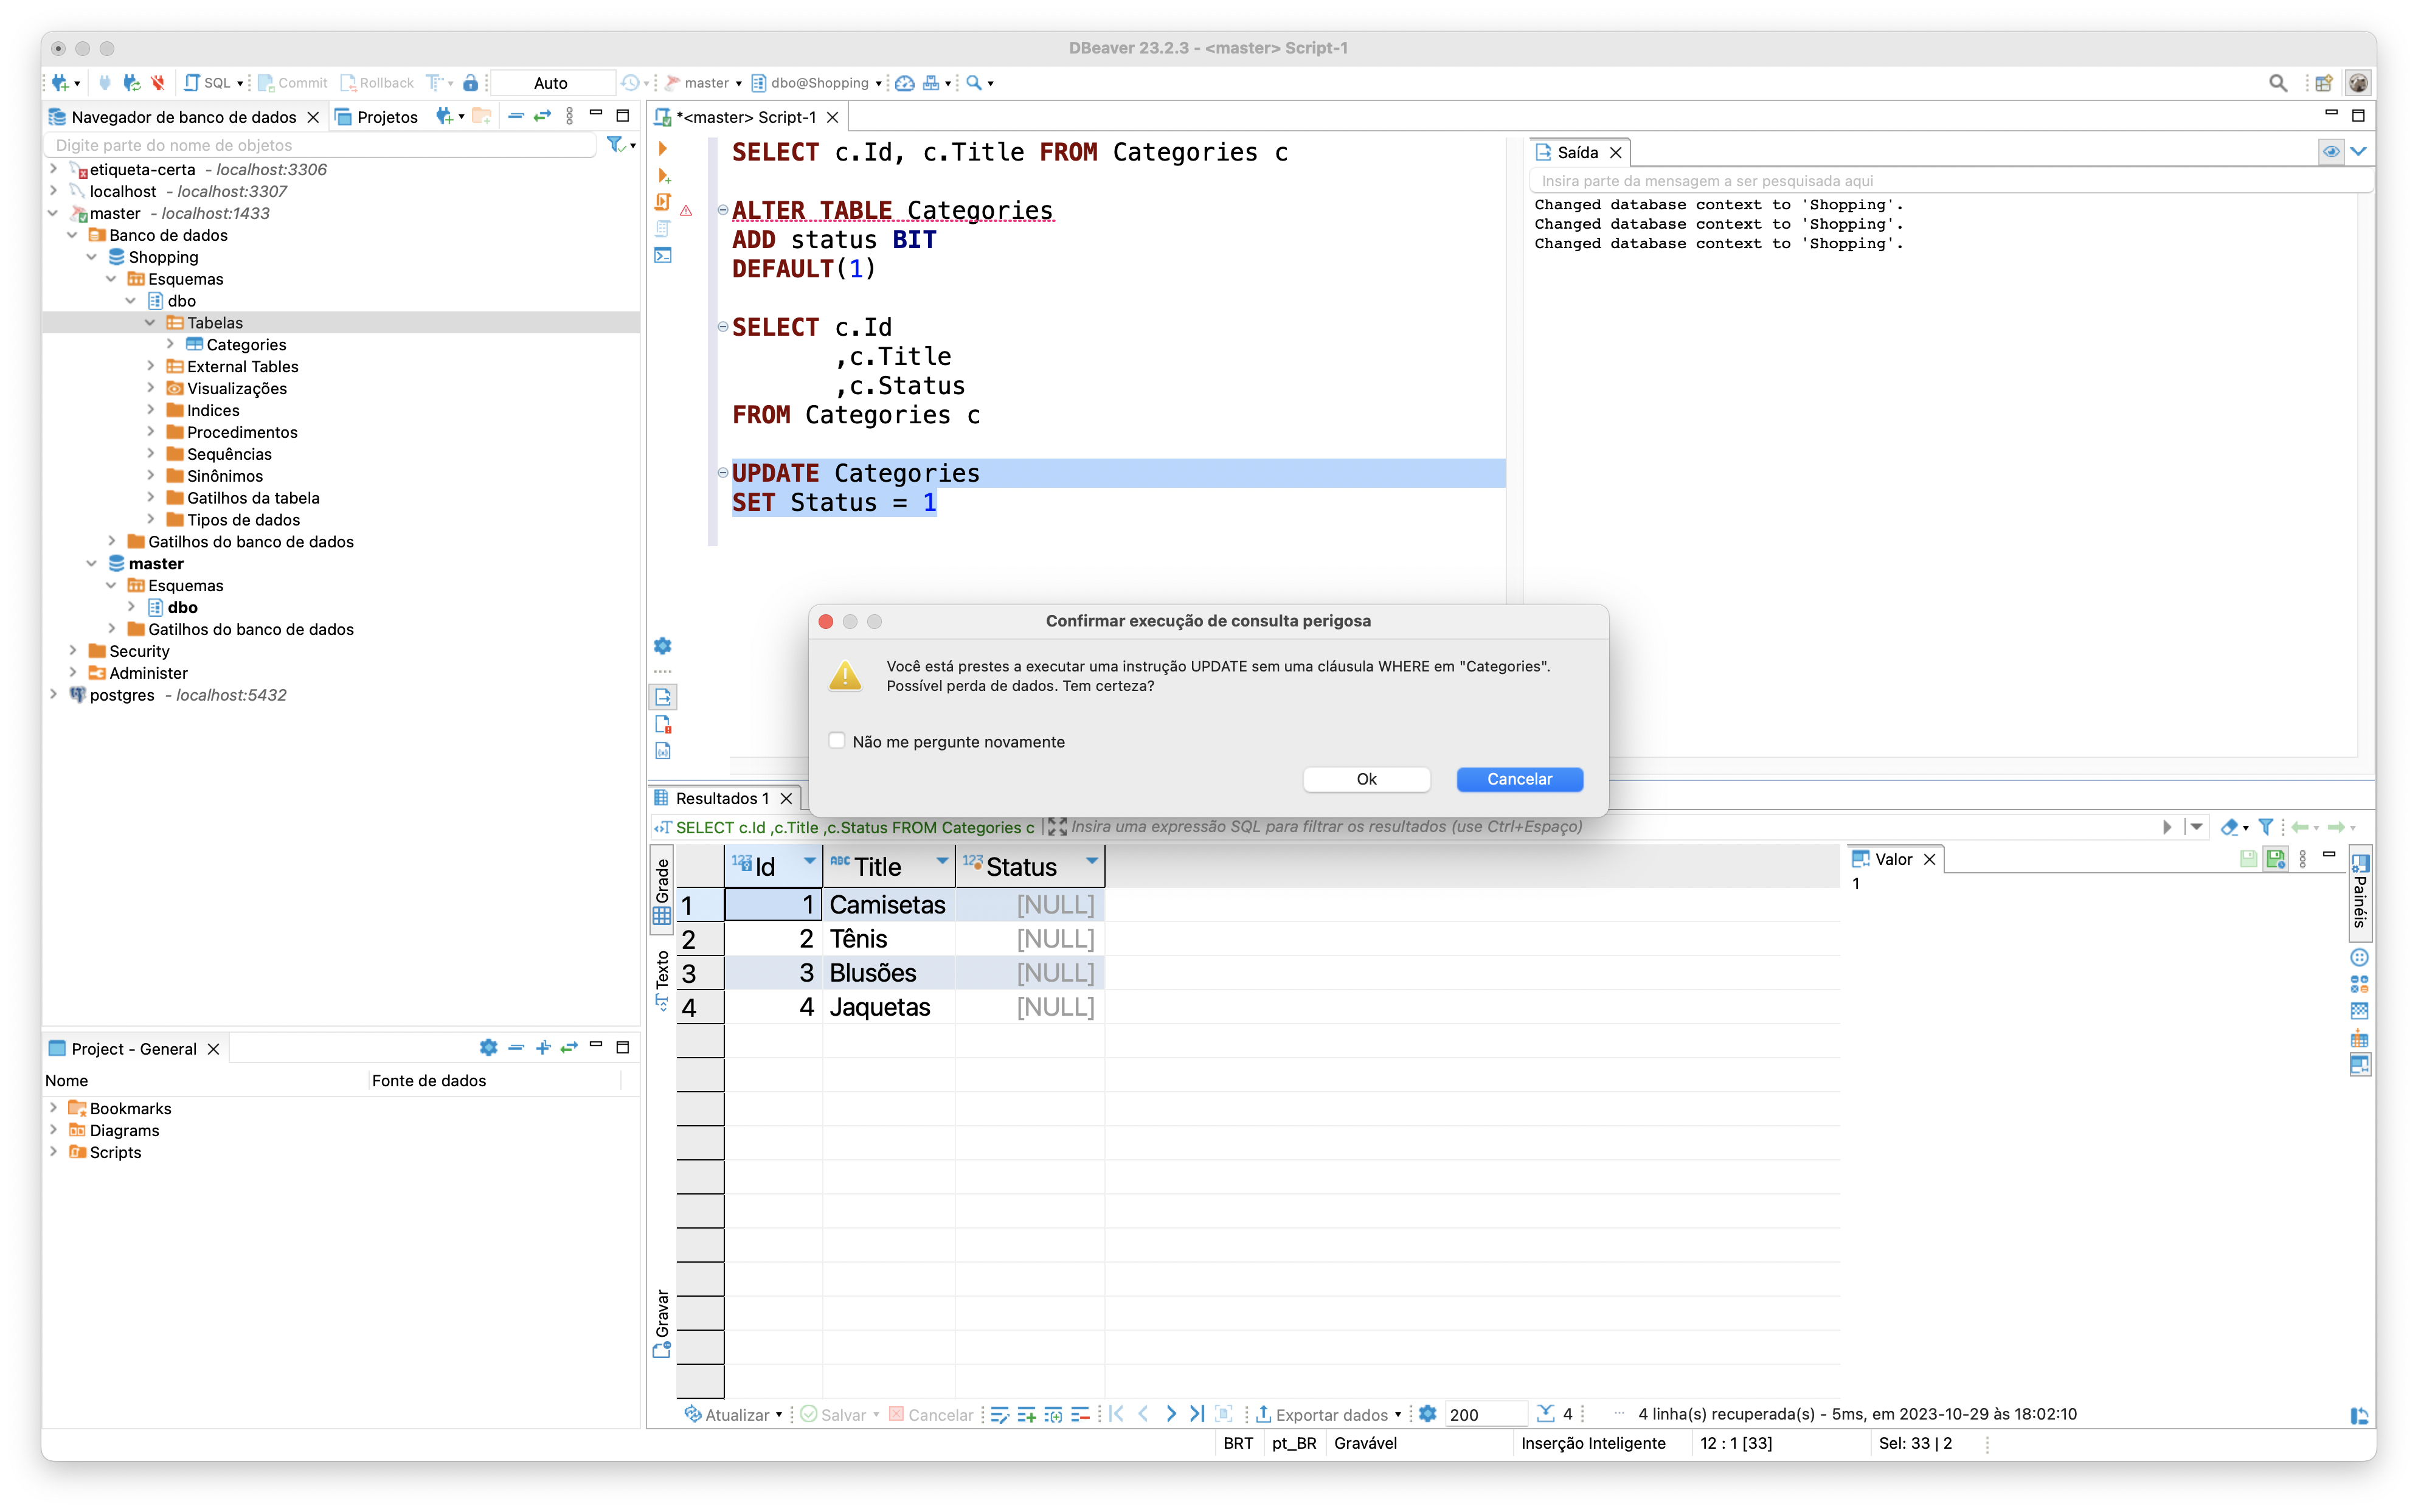Click the search magnifier icon in toolbar
Viewport: 2418px width, 1512px height.
(2275, 83)
